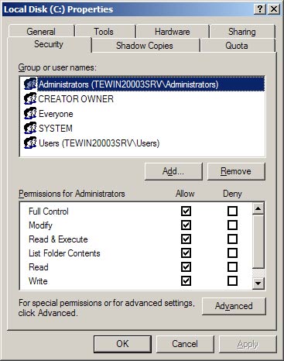
Task: Check Deny for Modify permission
Action: (x=232, y=225)
